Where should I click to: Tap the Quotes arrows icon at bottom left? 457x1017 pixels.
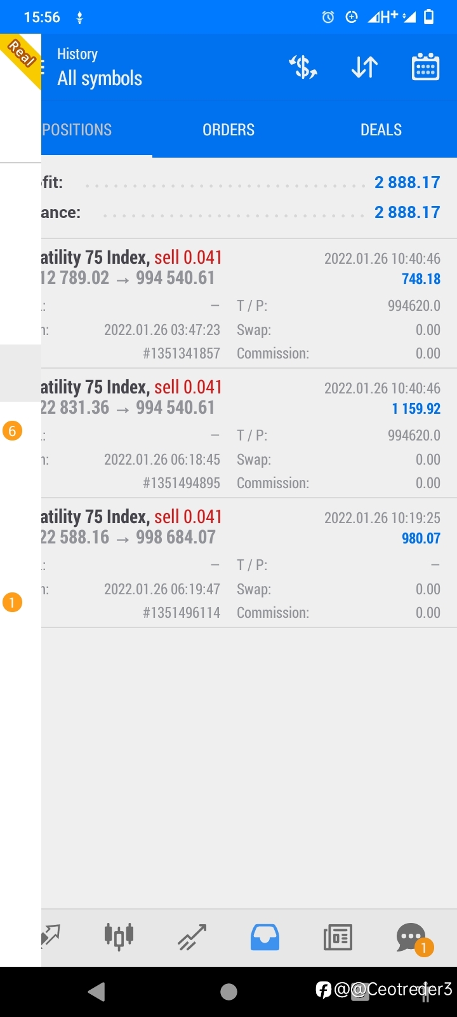(51, 937)
